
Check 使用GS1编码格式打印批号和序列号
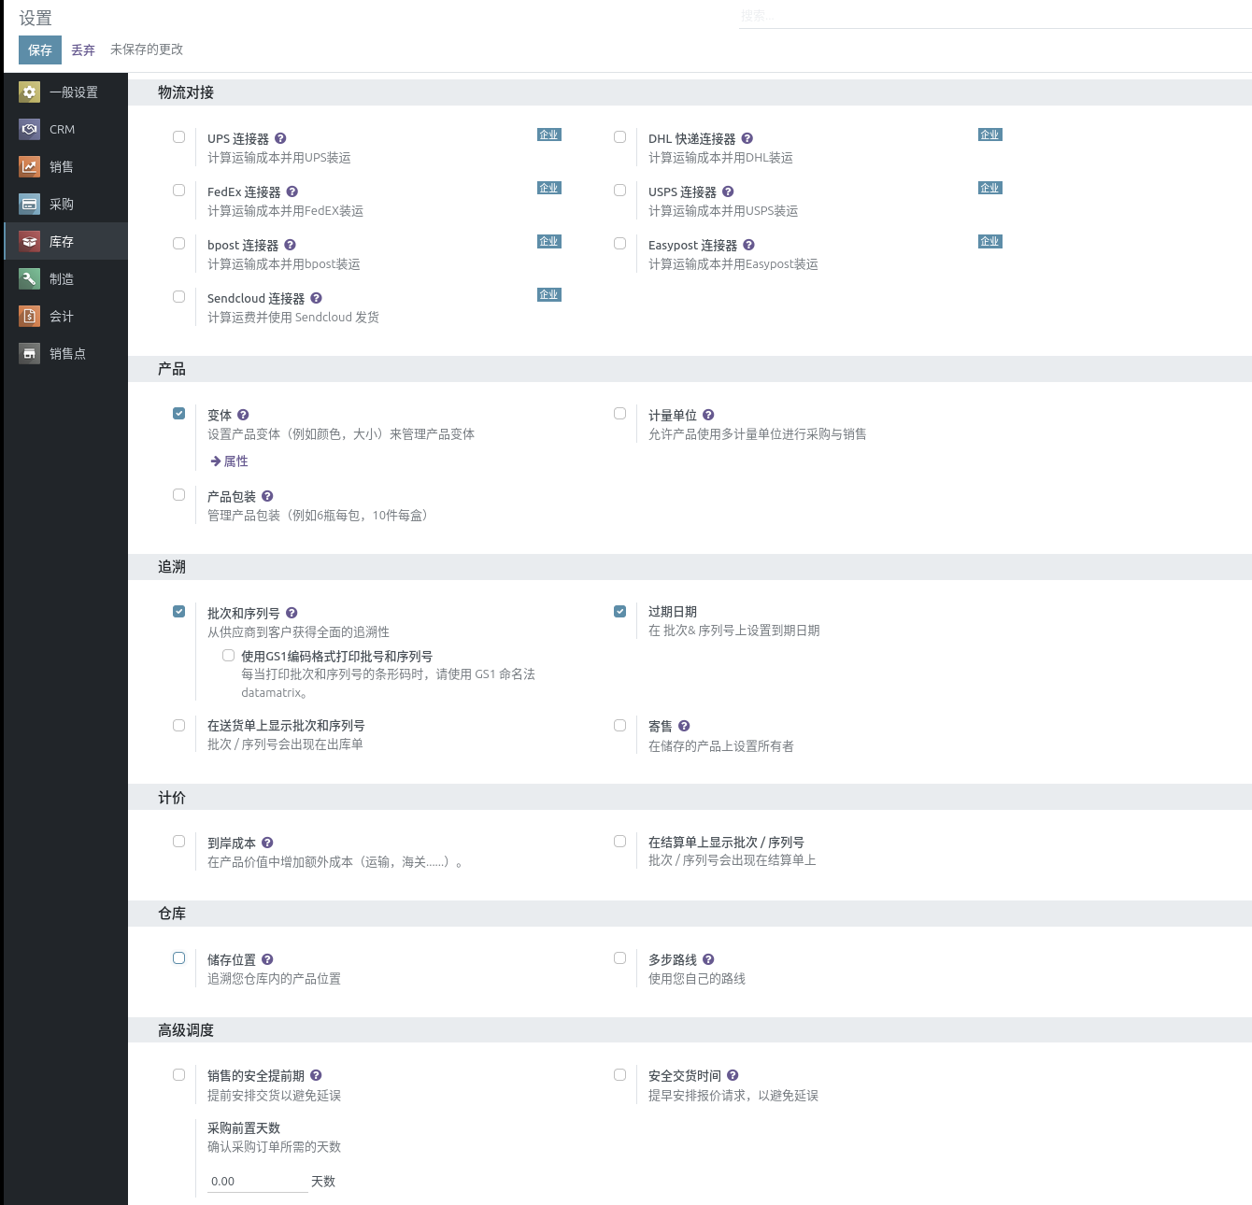point(228,656)
